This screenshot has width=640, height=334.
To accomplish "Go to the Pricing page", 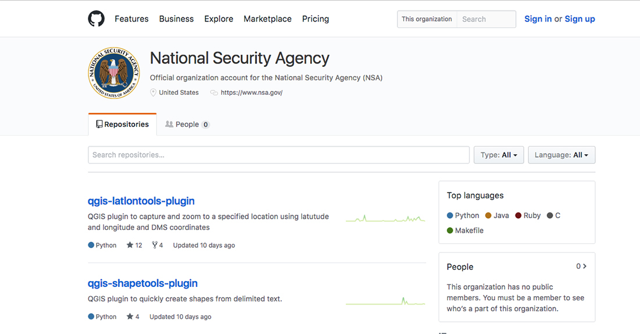I will coord(315,19).
